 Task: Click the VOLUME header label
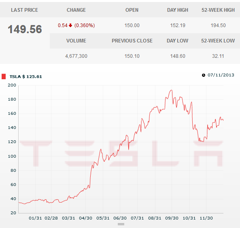(x=76, y=41)
